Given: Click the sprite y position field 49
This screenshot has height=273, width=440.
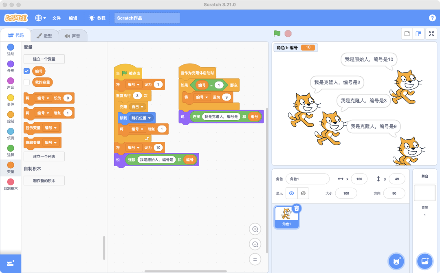Looking at the screenshot, I should (397, 179).
